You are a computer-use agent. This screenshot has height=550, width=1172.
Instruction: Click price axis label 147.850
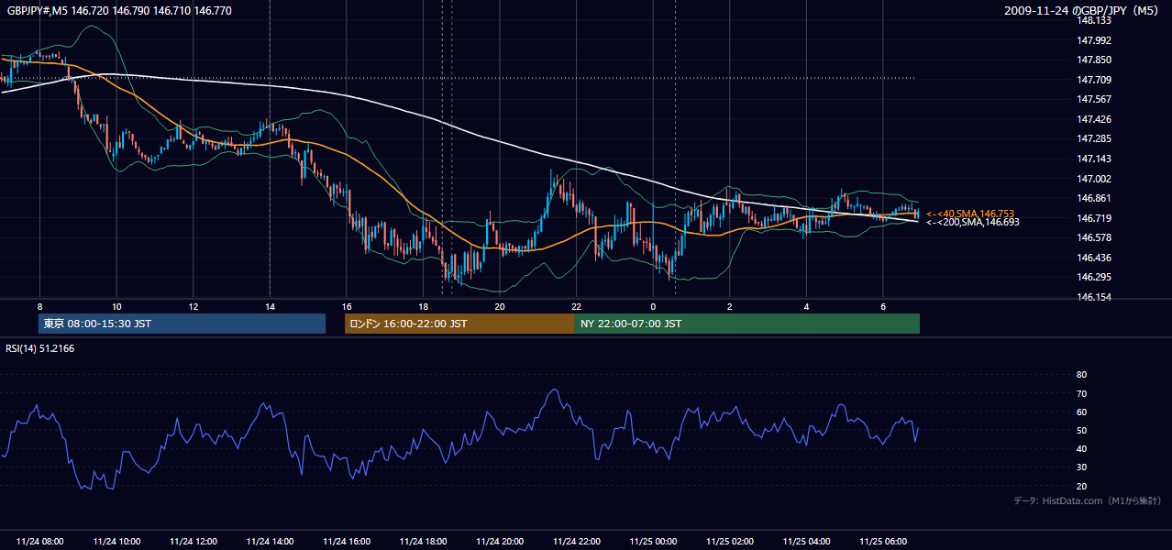click(1094, 60)
